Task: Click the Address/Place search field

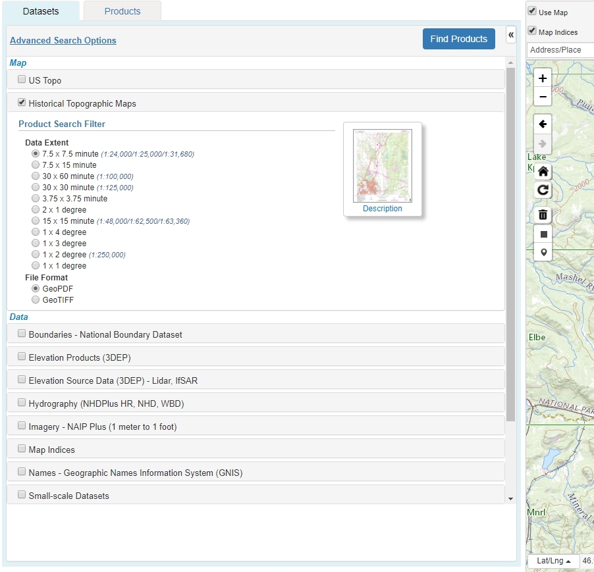Action: click(x=559, y=49)
